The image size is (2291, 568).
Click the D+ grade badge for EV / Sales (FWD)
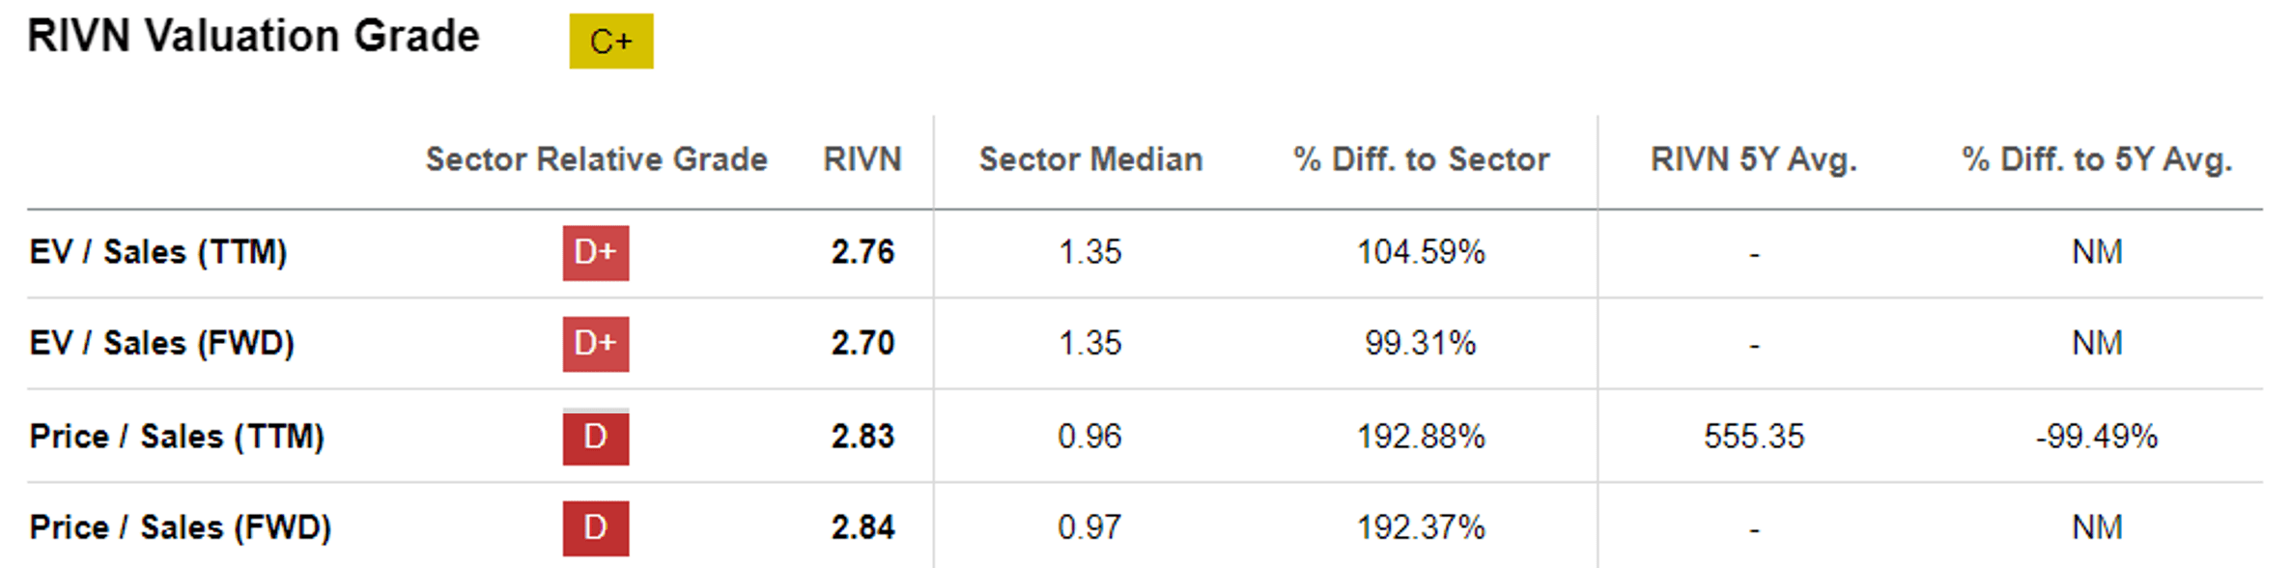click(x=595, y=344)
